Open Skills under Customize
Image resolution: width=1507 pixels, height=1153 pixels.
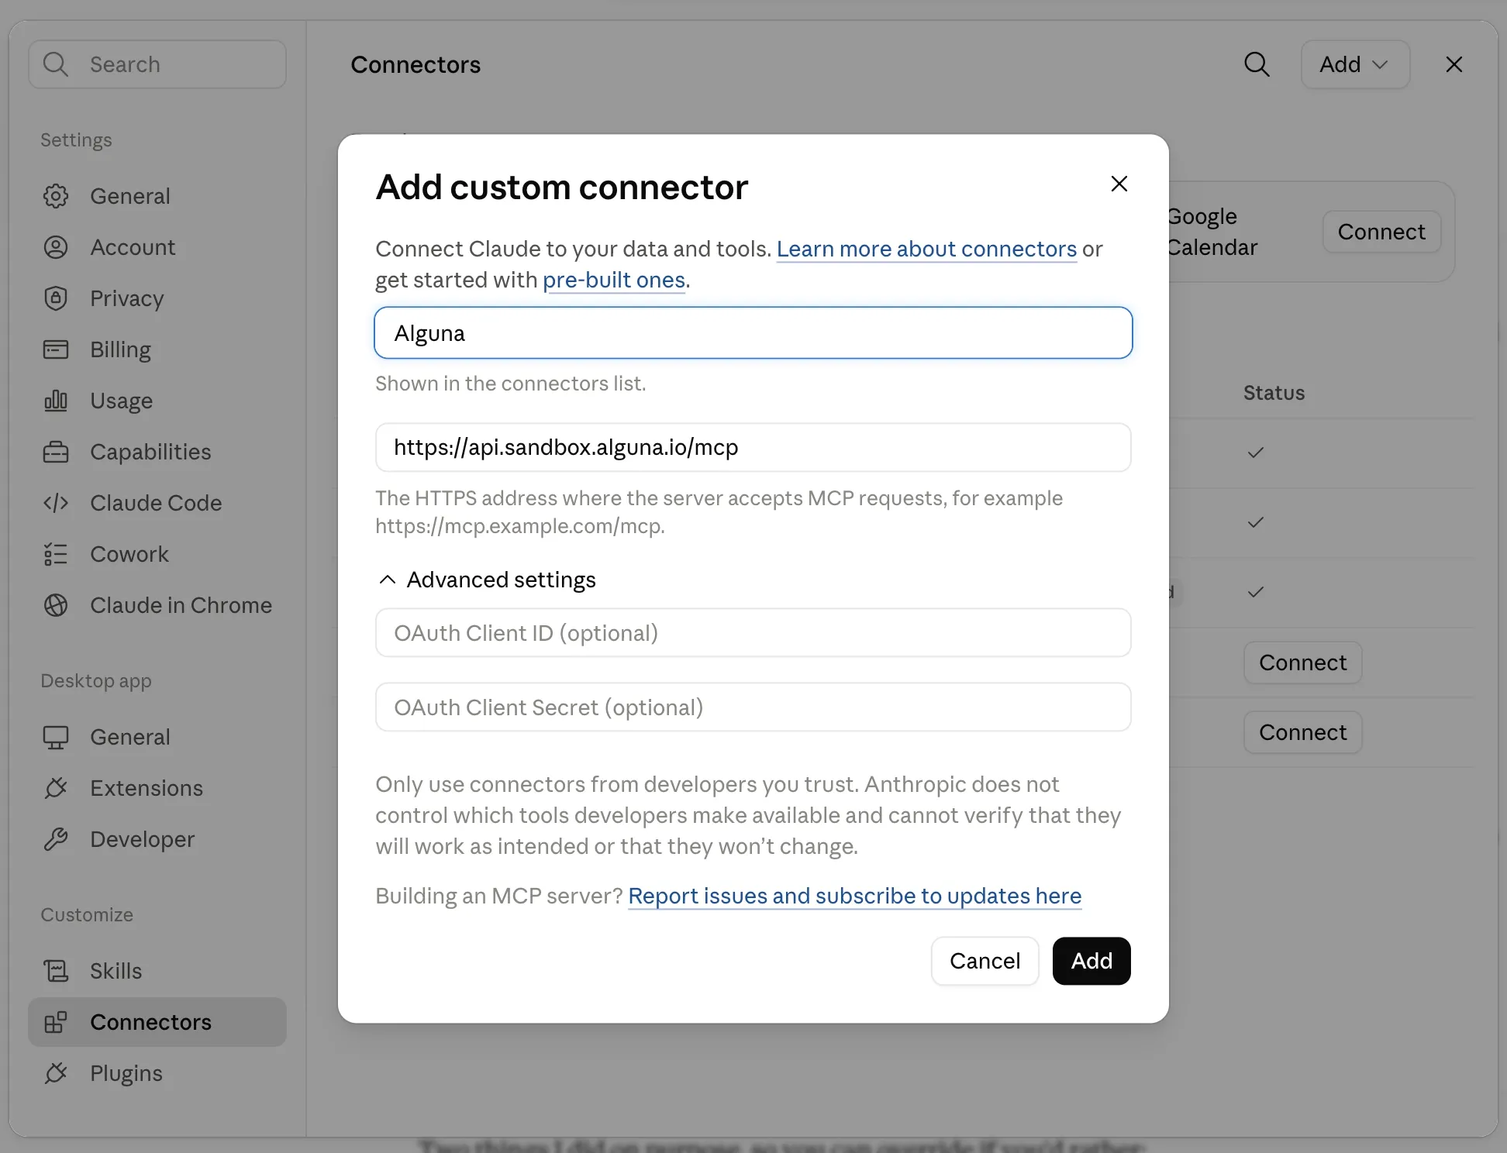[x=157, y=971]
